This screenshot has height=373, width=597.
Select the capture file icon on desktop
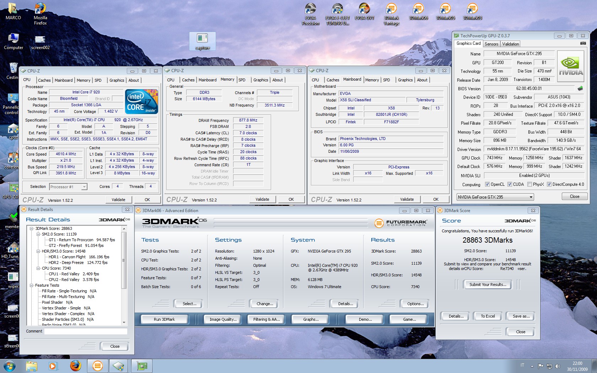tap(203, 41)
